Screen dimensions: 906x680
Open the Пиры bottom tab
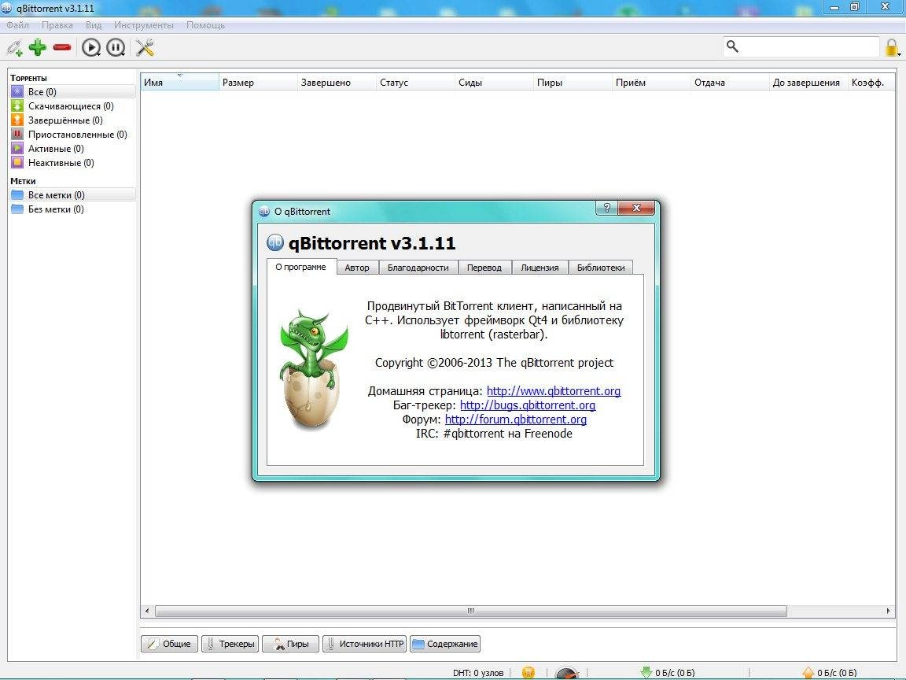point(291,644)
